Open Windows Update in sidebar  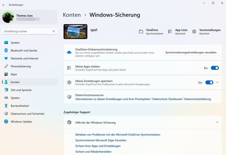pos(21,122)
